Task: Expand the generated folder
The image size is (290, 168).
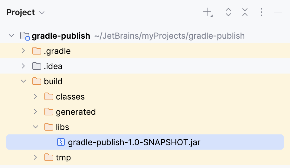Action: point(35,112)
